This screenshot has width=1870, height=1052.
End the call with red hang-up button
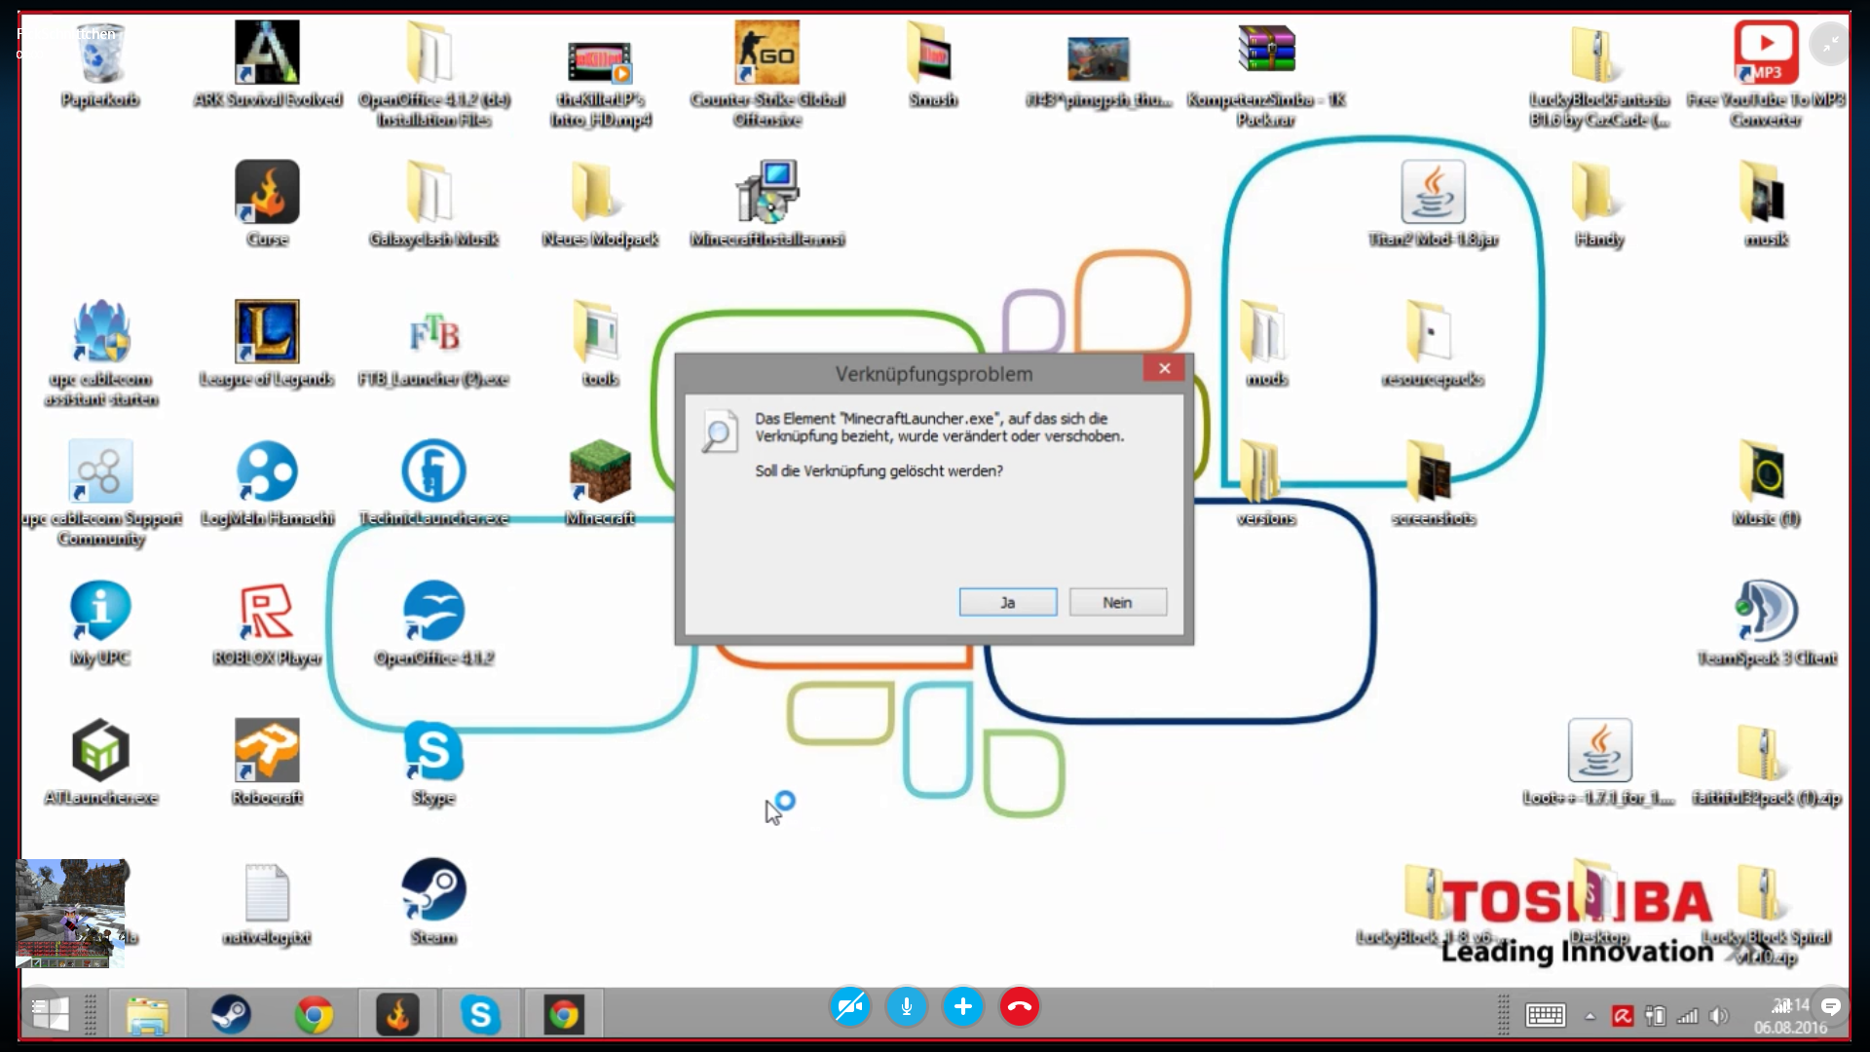[x=1020, y=1007]
